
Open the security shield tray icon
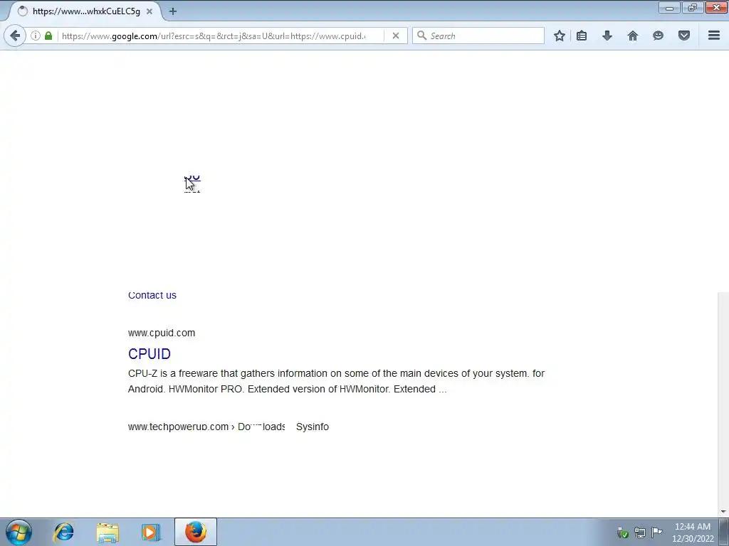(x=622, y=532)
